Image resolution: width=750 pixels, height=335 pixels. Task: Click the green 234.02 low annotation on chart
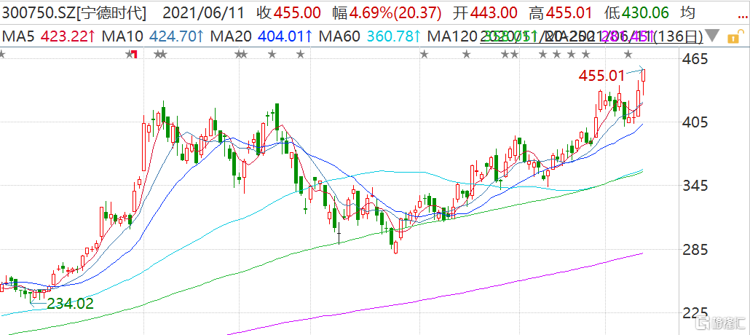(71, 304)
